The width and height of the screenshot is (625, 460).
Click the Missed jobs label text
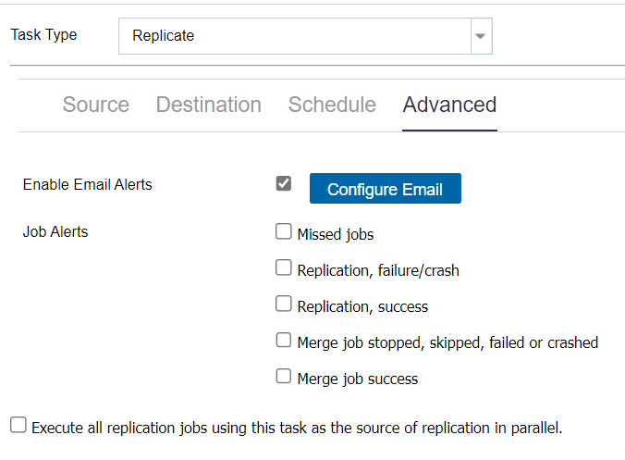tap(336, 234)
